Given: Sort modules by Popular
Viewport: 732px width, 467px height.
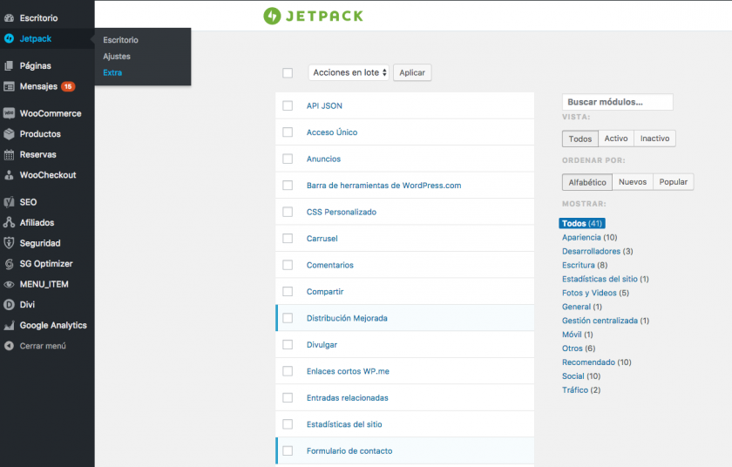Looking at the screenshot, I should 673,182.
